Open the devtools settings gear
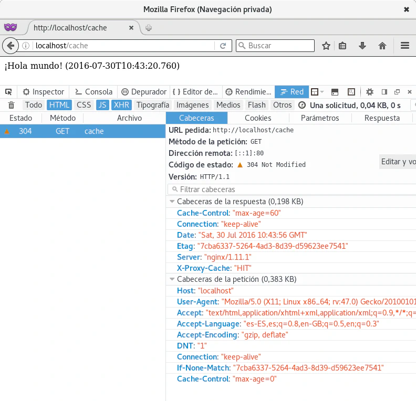The image size is (416, 401). [370, 92]
